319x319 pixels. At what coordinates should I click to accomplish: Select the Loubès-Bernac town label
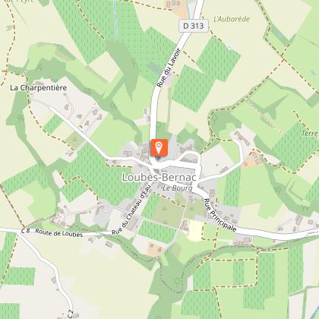(x=159, y=178)
